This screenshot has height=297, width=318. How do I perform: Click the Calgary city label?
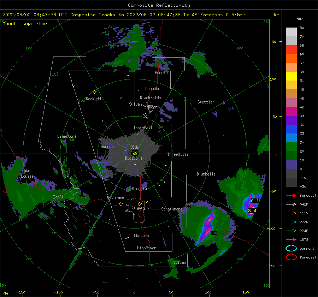[x=138, y=208]
